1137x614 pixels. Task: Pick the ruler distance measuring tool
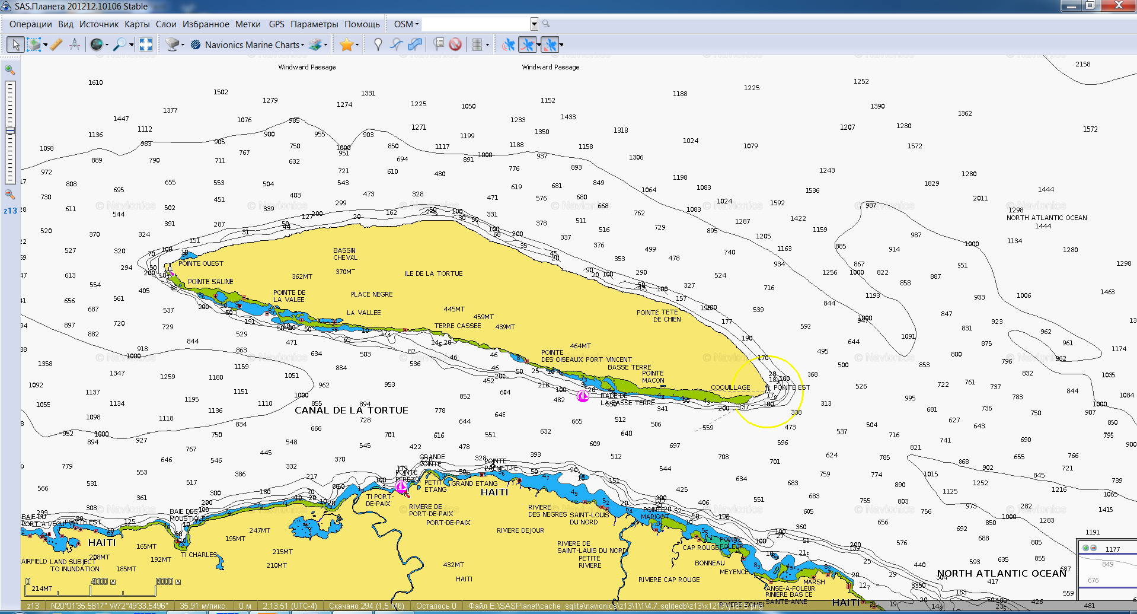coord(56,44)
